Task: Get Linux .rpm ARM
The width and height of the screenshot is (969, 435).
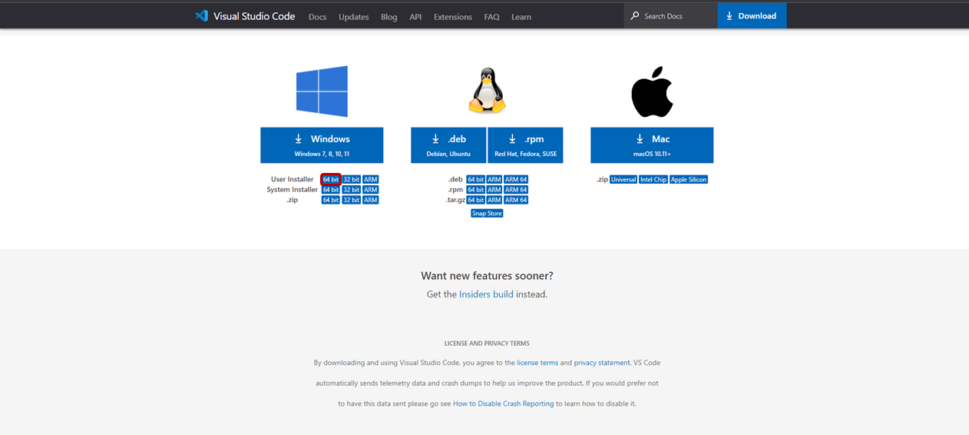Action: point(494,190)
